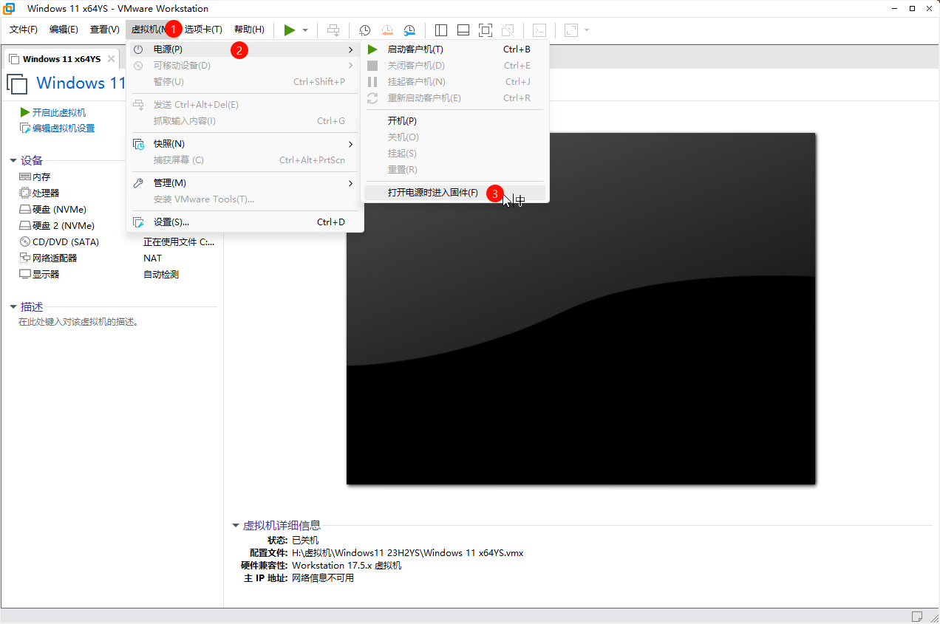This screenshot has width=940, height=624.
Task: Click the arrow at right of 快照(N)
Action: point(351,144)
